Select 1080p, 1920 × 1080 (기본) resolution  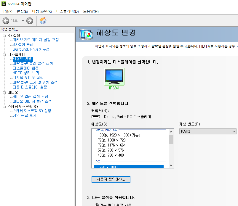click(x=119, y=135)
